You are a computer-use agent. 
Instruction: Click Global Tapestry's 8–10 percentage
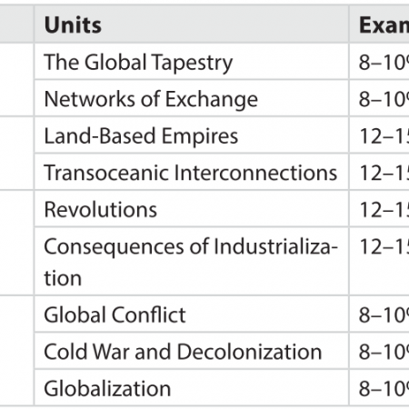click(379, 62)
